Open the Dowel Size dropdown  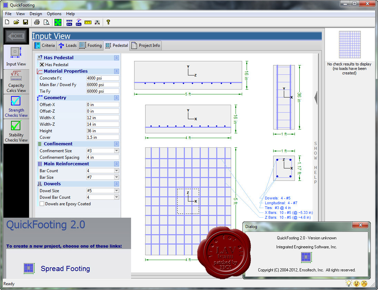click(117, 190)
